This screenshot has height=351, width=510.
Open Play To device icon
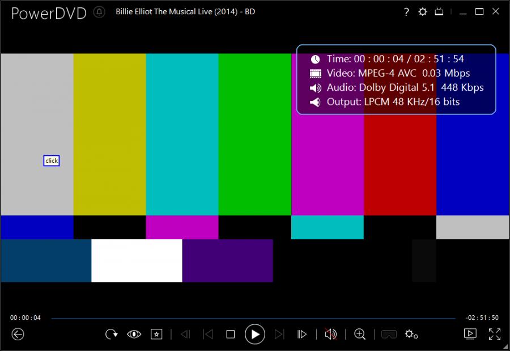(x=470, y=334)
